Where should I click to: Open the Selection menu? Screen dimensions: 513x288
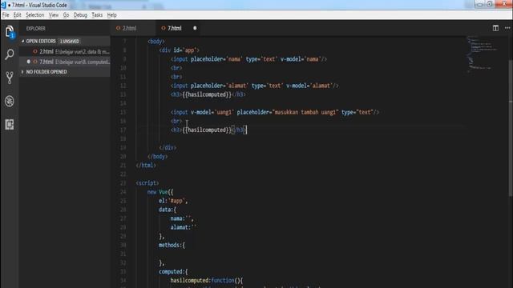(34, 15)
